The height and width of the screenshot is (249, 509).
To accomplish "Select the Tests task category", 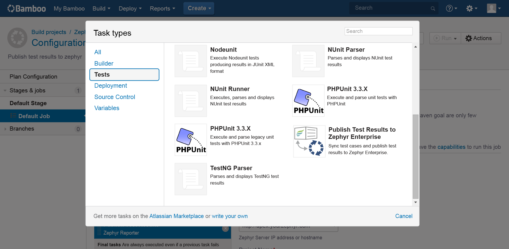I will 124,75.
